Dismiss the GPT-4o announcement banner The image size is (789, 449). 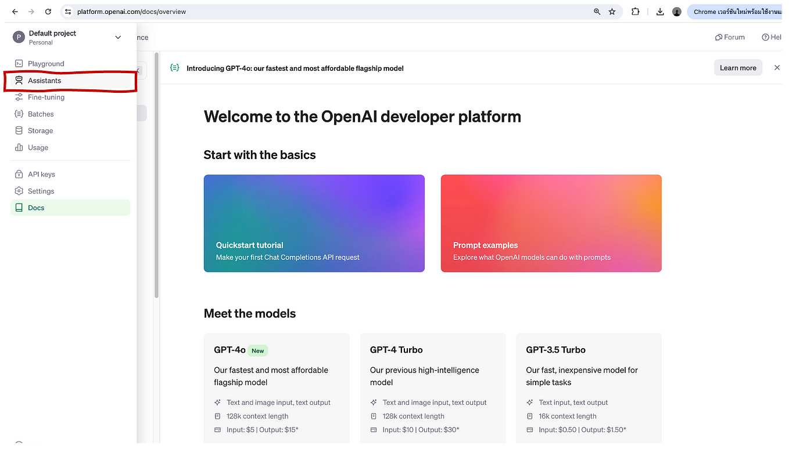click(x=777, y=68)
